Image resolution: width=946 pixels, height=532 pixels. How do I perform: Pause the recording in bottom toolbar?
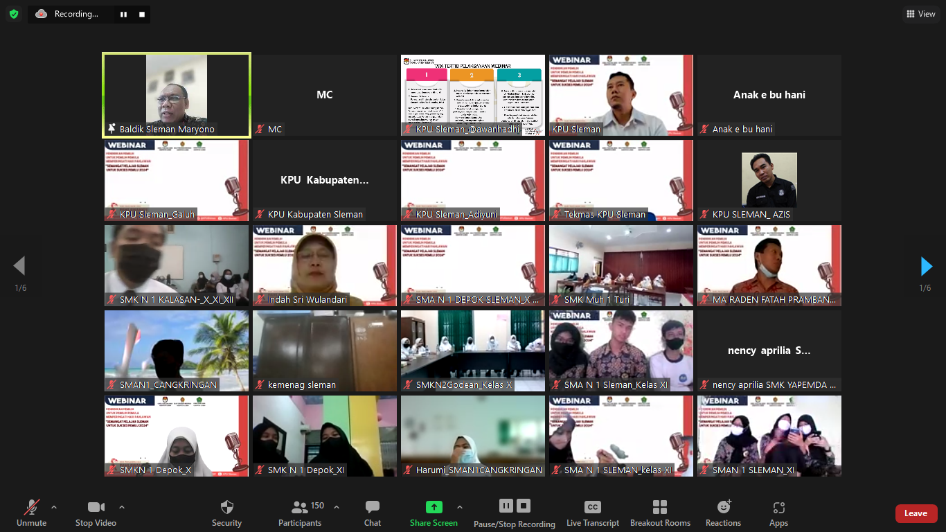coord(506,506)
